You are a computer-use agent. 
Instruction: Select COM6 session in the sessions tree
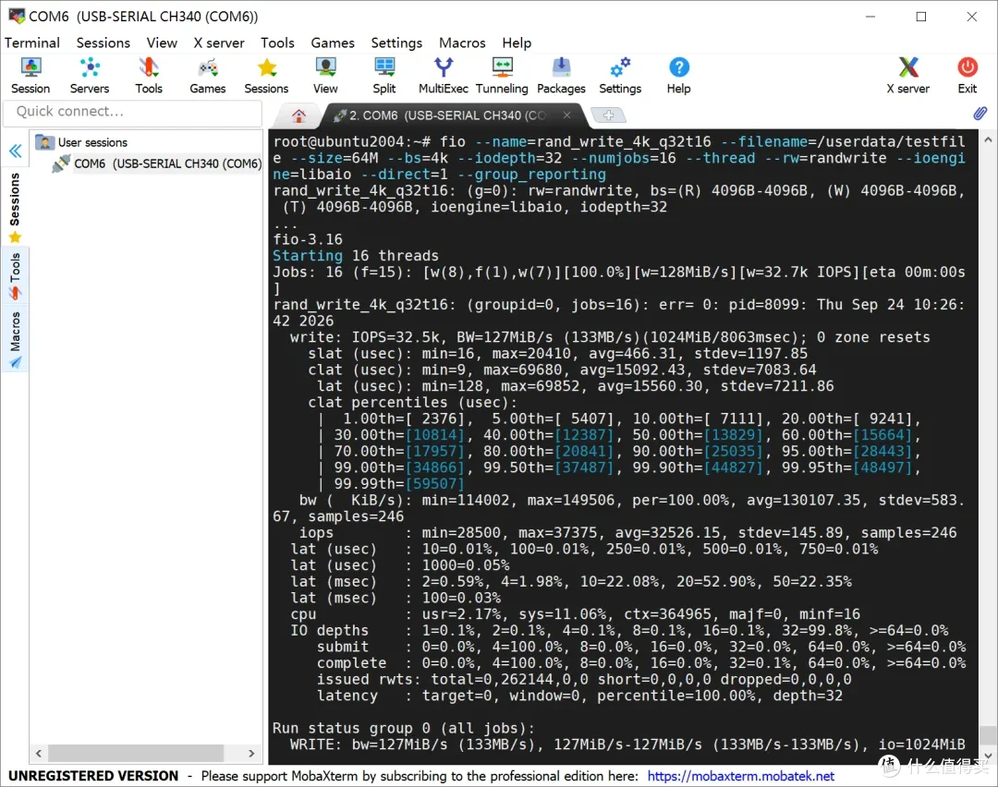tap(156, 164)
